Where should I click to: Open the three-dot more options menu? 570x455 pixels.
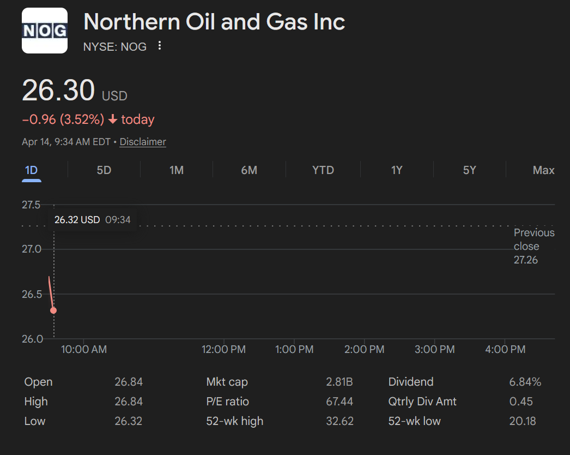click(160, 45)
